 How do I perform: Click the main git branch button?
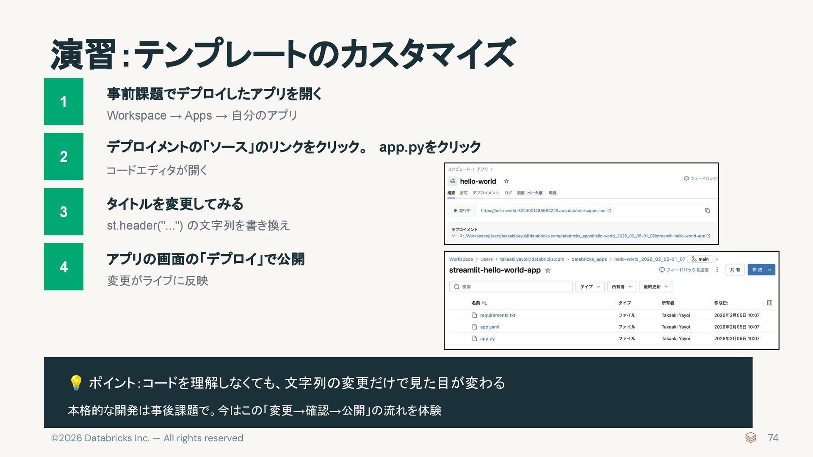click(700, 259)
